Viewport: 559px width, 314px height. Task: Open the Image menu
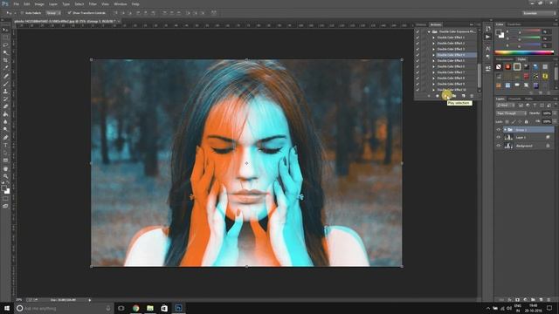coord(39,3)
